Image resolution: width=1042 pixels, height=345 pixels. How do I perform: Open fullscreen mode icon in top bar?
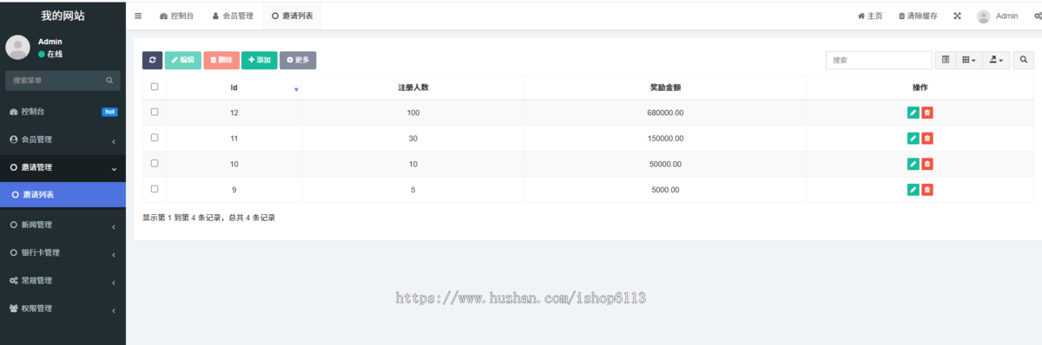click(958, 16)
